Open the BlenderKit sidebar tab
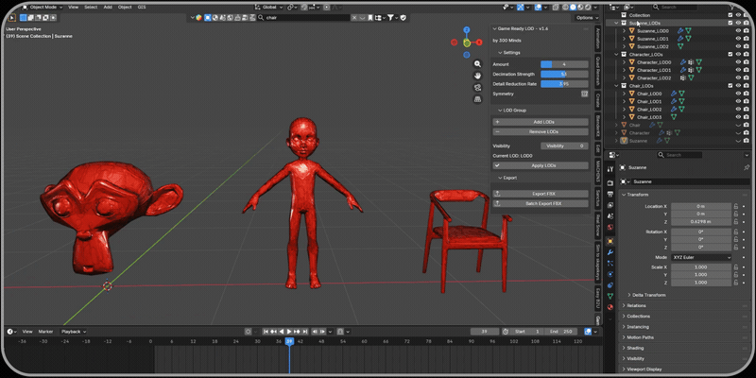 pos(597,127)
